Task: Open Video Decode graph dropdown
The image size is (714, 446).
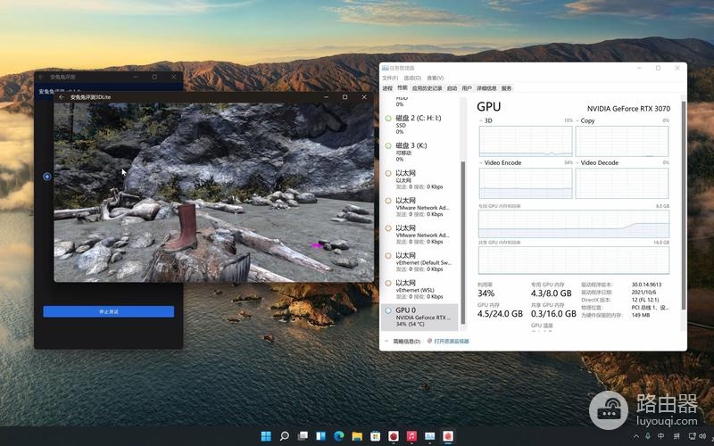Action: 577,162
